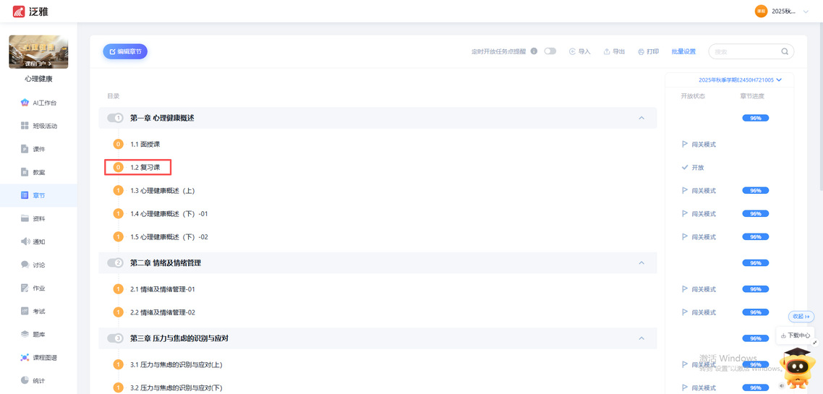Collapse the 第一章 心理健康概述 chapter
Image resolution: width=823 pixels, height=394 pixels.
click(641, 118)
